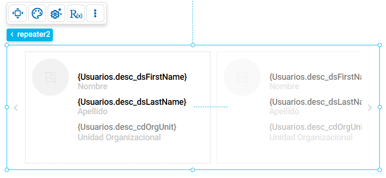Select the last-name binding in second card
The width and height of the screenshot is (386, 178).
point(315,102)
